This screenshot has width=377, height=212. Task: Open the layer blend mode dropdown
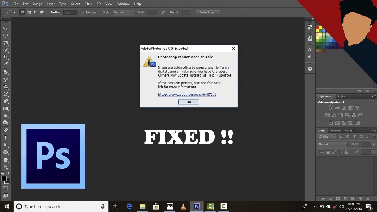tap(332, 144)
